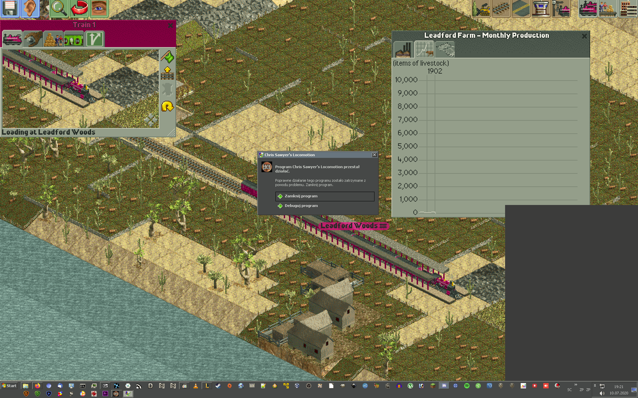638x398 pixels.
Task: Select the production tab in Leadford Farm window
Action: click(403, 49)
